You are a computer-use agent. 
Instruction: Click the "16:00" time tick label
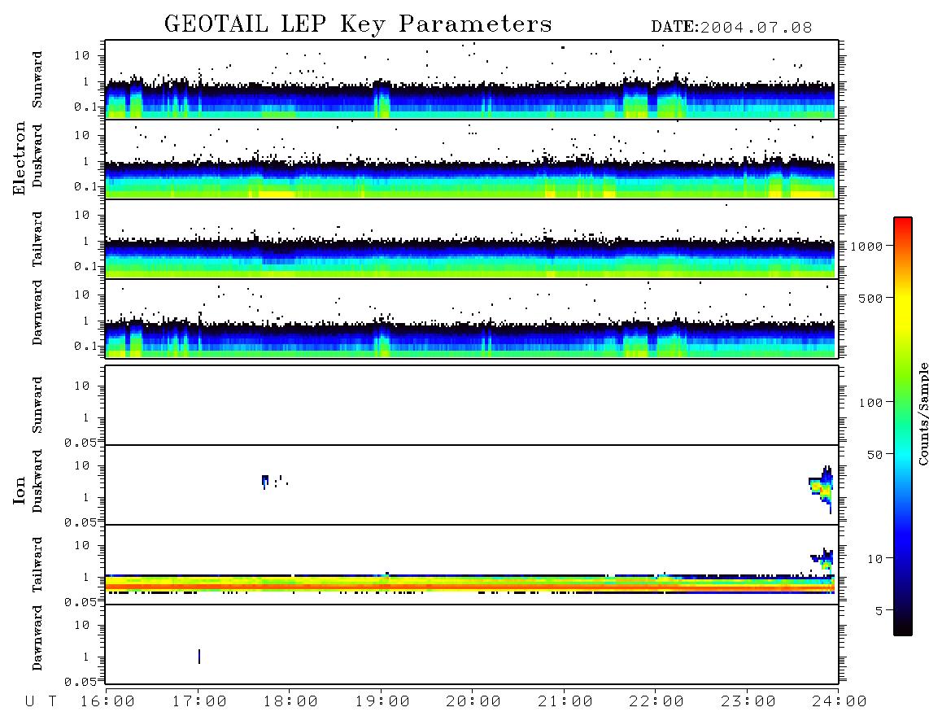coord(108,701)
